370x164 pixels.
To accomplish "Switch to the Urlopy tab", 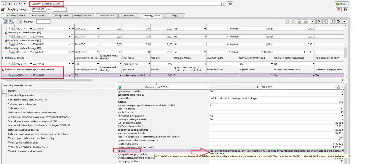I will (174, 15).
